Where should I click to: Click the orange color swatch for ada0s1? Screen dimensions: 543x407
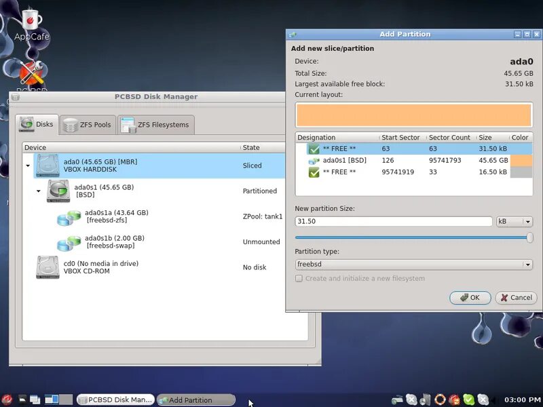pyautogui.click(x=521, y=161)
